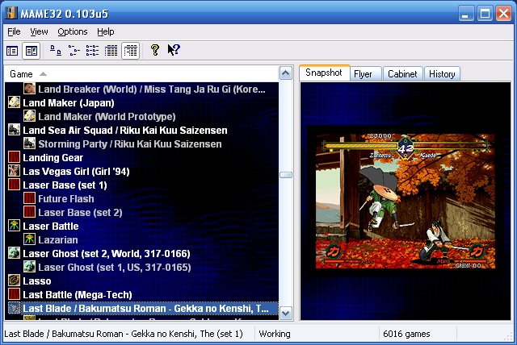
Task: Select Land Breaker (World) game entry
Action: [x=152, y=89]
